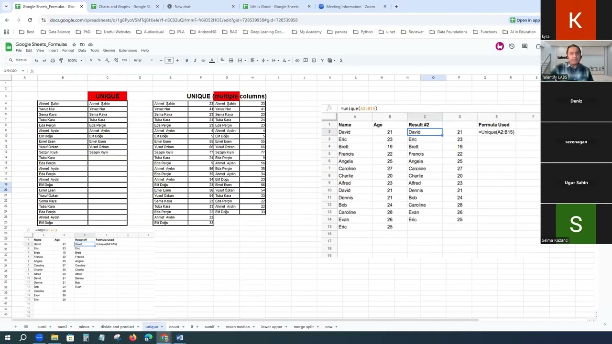Screen dimensions: 612x344
Task: Click the Sheets home logo icon
Action: tap(9, 47)
